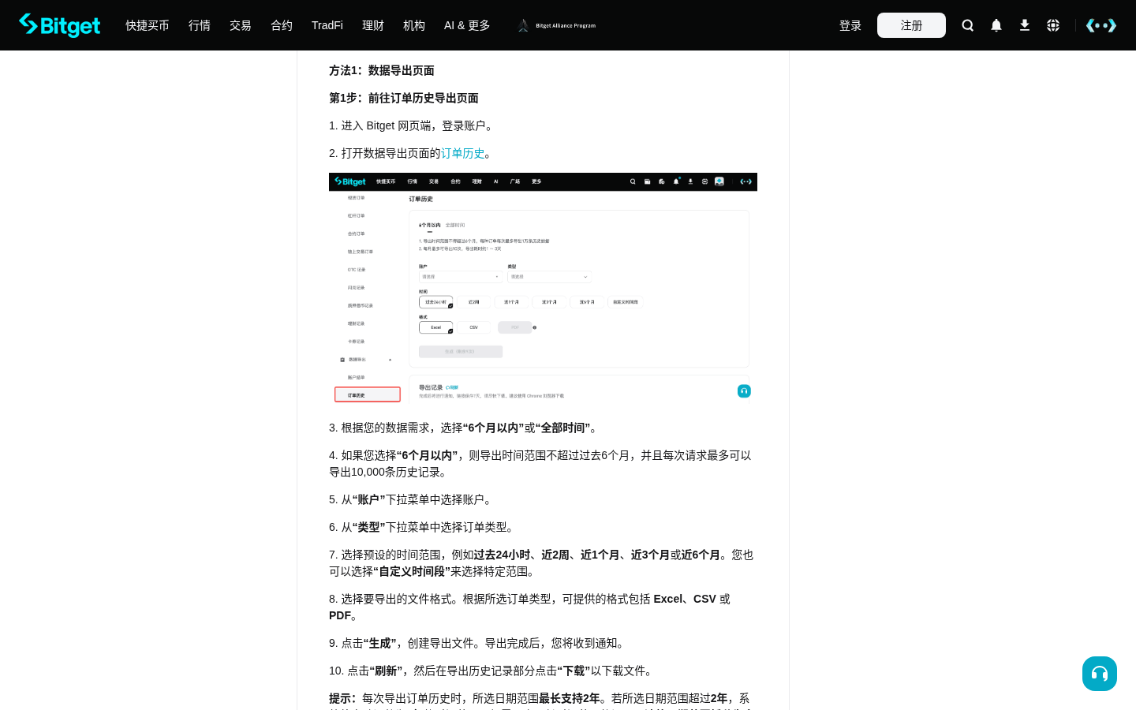Click the heading 方法1：数据导出页面

coord(382,70)
